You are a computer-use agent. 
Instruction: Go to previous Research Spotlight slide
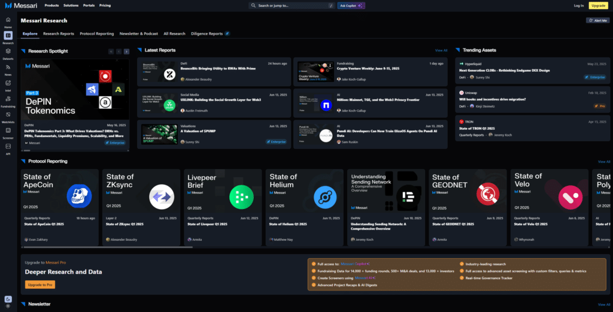click(119, 51)
